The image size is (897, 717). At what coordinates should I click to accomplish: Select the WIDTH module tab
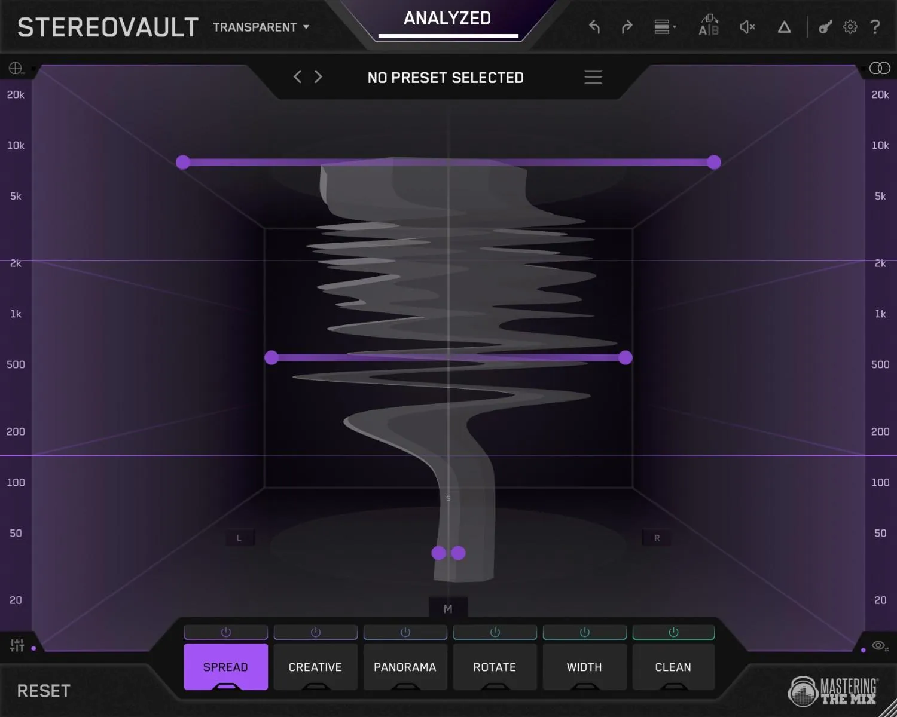coord(585,667)
